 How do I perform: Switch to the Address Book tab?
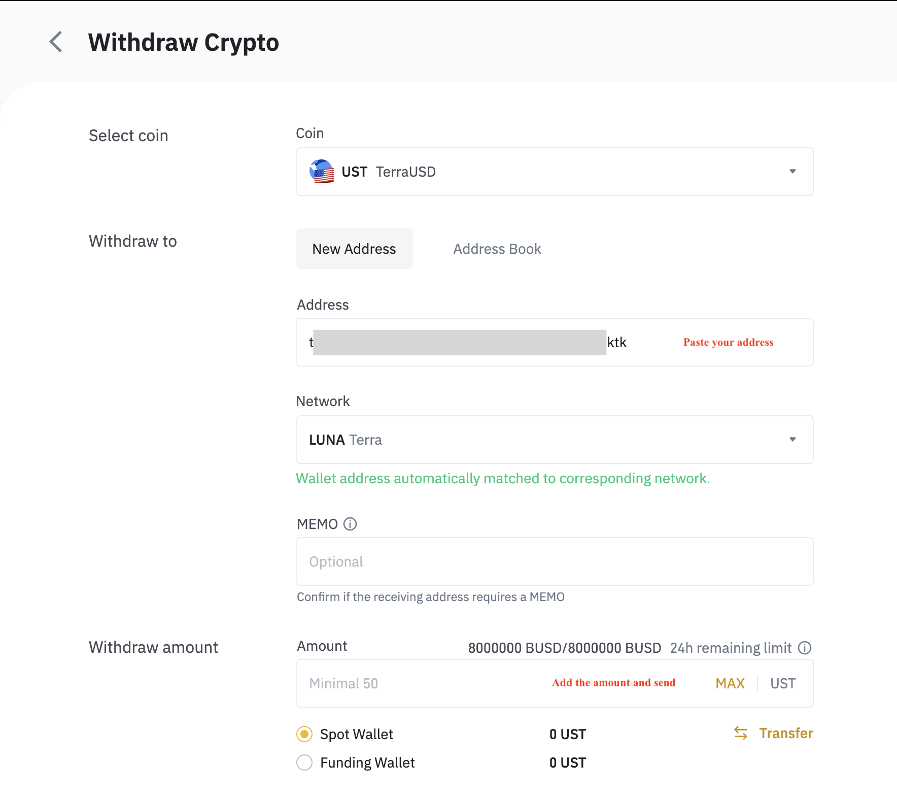pyautogui.click(x=497, y=249)
